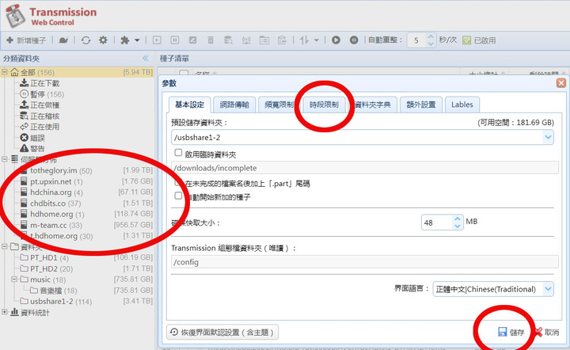Viewport: 570px width, 350px height.
Task: Open the plugin icon's dropdown arrow
Action: pos(137,40)
